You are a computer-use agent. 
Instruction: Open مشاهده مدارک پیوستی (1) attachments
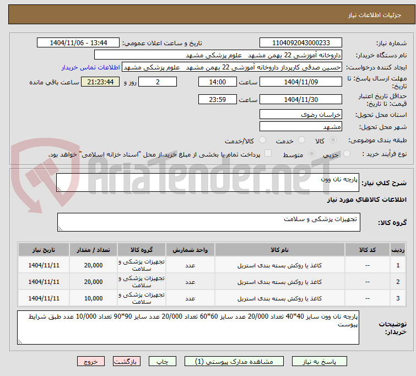[234, 362]
